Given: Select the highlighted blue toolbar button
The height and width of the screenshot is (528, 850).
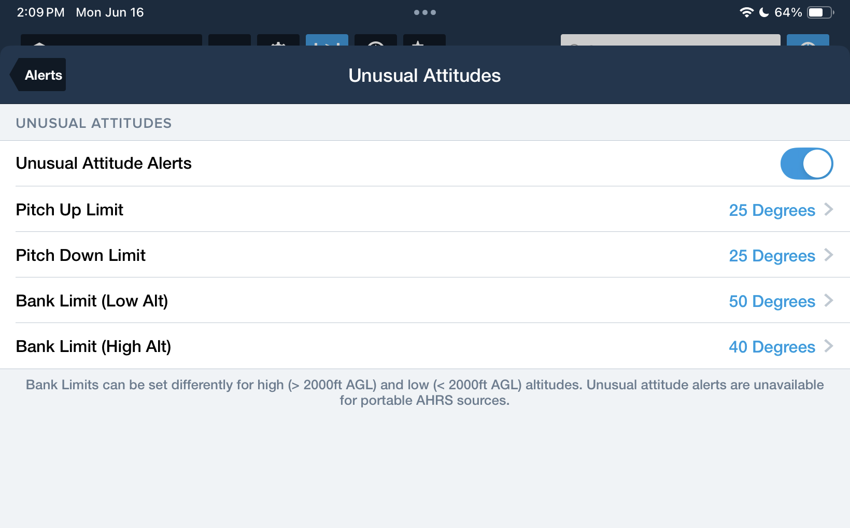Looking at the screenshot, I should click(x=327, y=40).
